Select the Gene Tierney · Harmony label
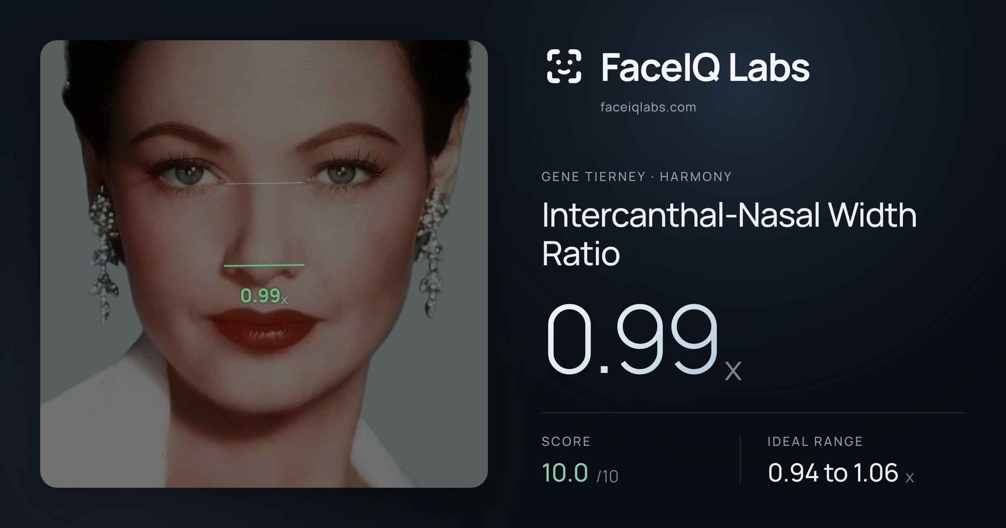This screenshot has height=528, width=1006. (636, 176)
